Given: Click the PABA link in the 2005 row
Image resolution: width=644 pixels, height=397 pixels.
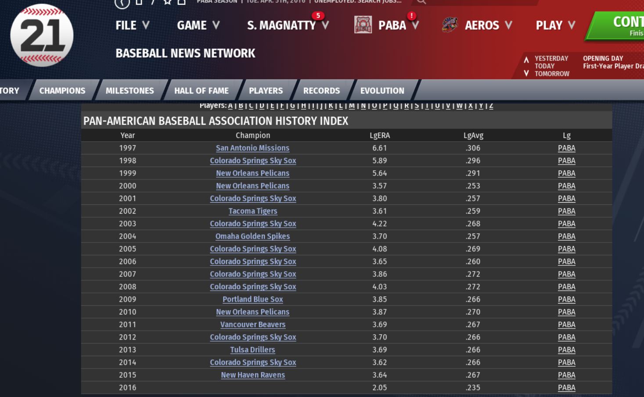Looking at the screenshot, I should click(566, 249).
